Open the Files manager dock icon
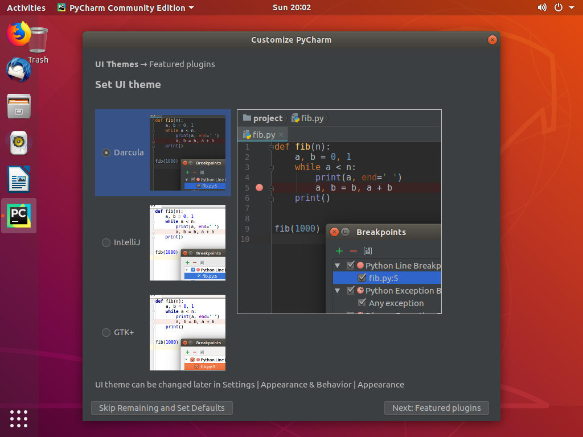Screen dimensions: 583x437 tap(19, 106)
